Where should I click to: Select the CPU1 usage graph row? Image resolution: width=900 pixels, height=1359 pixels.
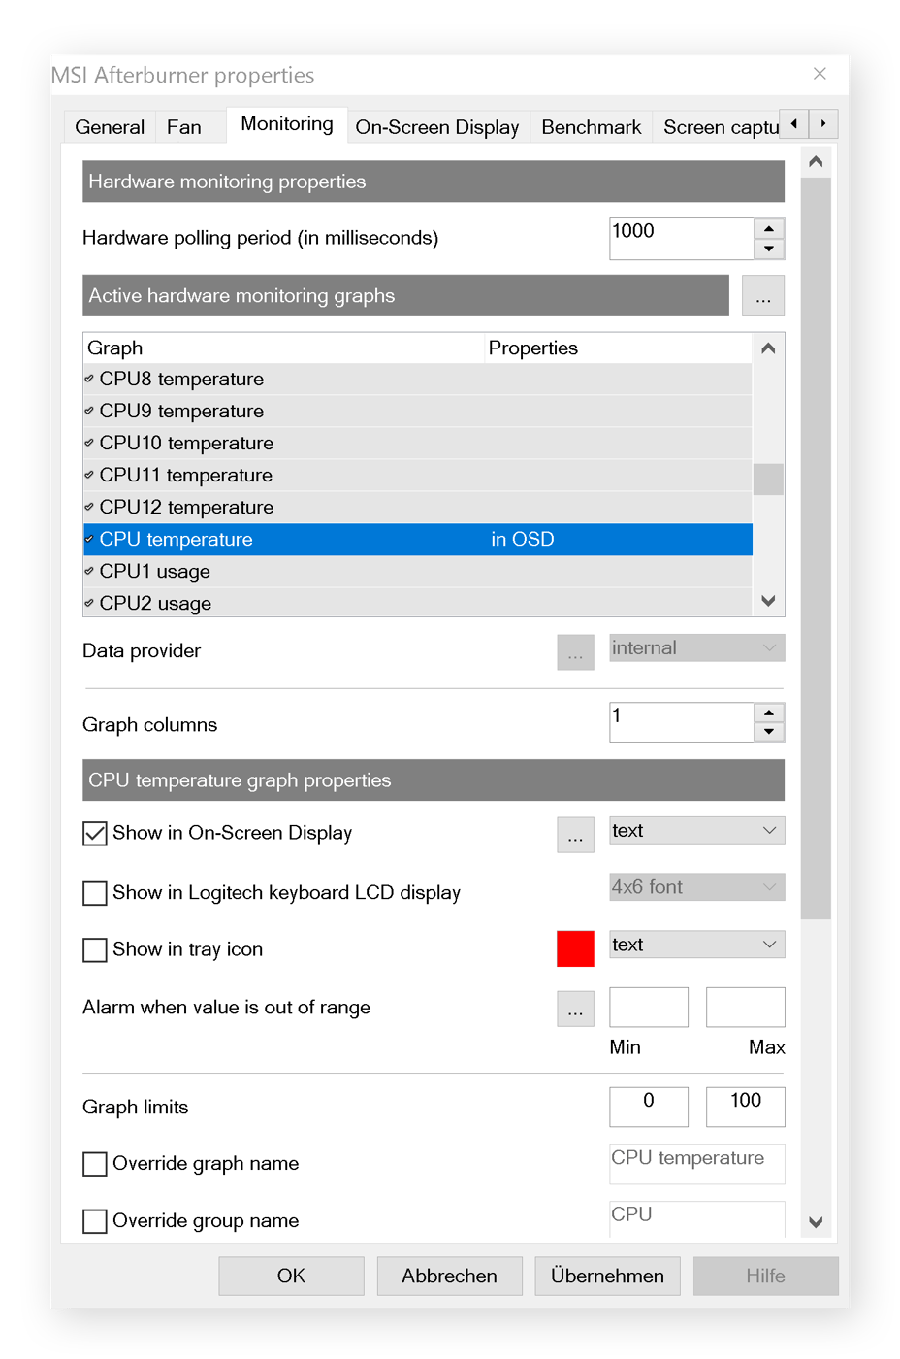tap(291, 571)
